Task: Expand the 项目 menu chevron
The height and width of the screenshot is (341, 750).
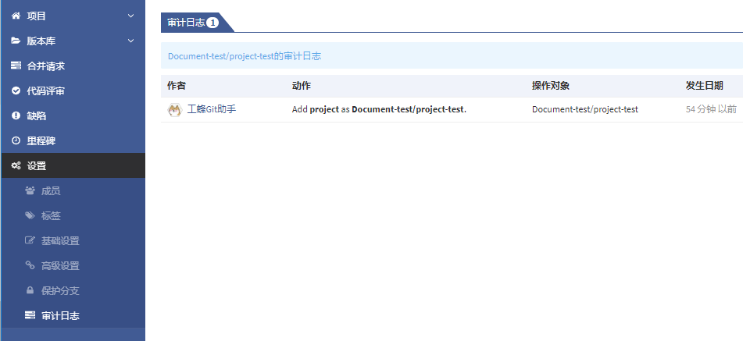Action: tap(130, 16)
